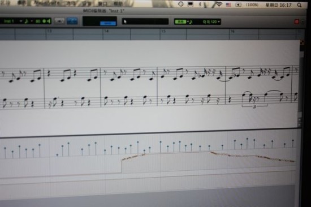Click bar 14 on the timeline ruler
The height and width of the screenshot is (207, 311).
point(106,31)
